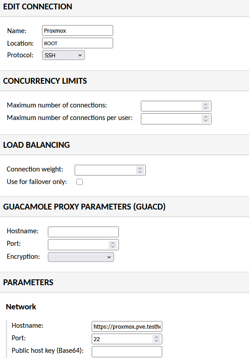This screenshot has height=364, width=249.
Task: Focus the guacd proxy Hostname field
Action: (x=83, y=232)
